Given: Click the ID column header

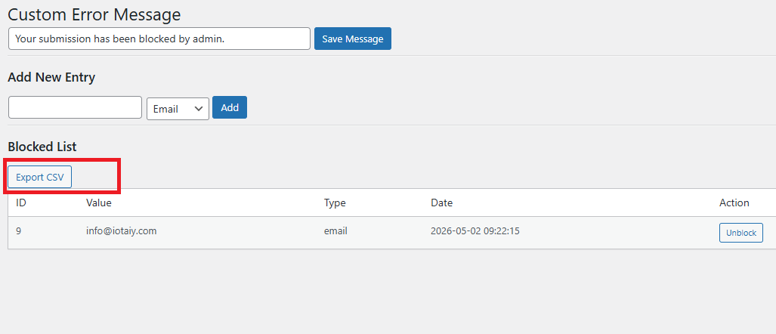Looking at the screenshot, I should click(x=21, y=203).
